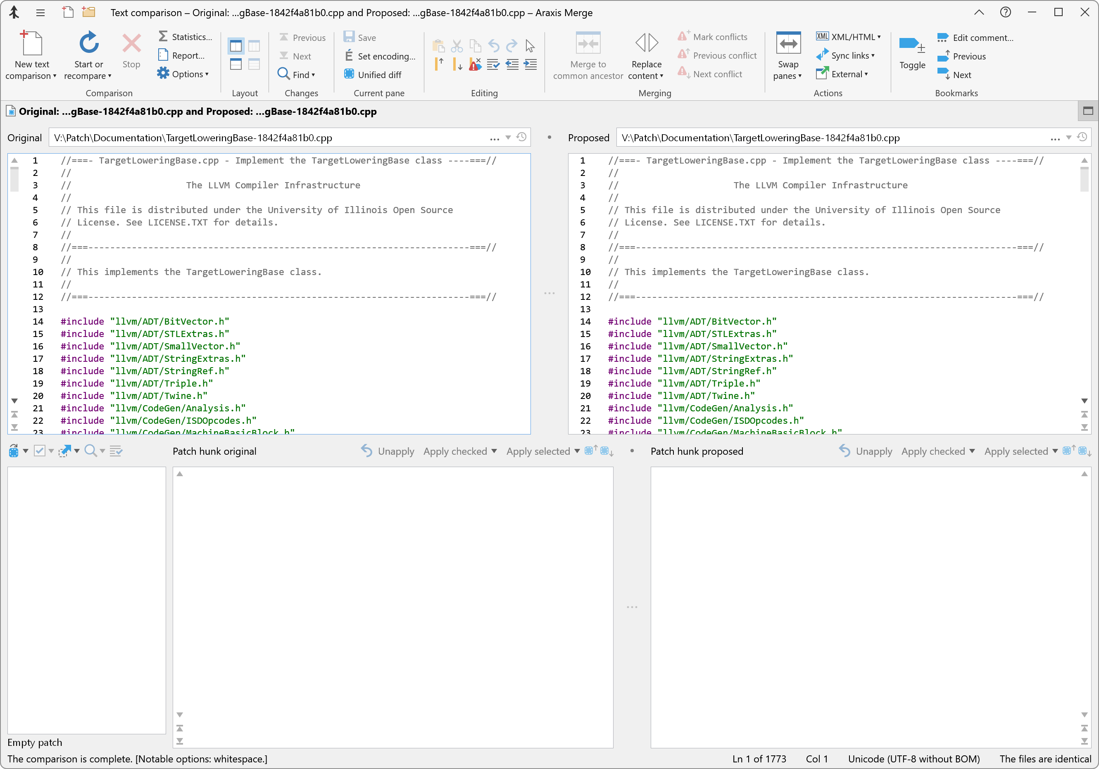Open the Sync links dropdown
The height and width of the screenshot is (769, 1099).
(875, 55)
